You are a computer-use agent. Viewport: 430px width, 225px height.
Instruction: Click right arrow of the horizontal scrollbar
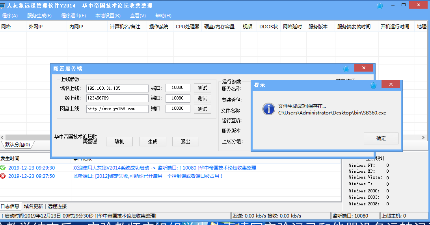[423, 137]
